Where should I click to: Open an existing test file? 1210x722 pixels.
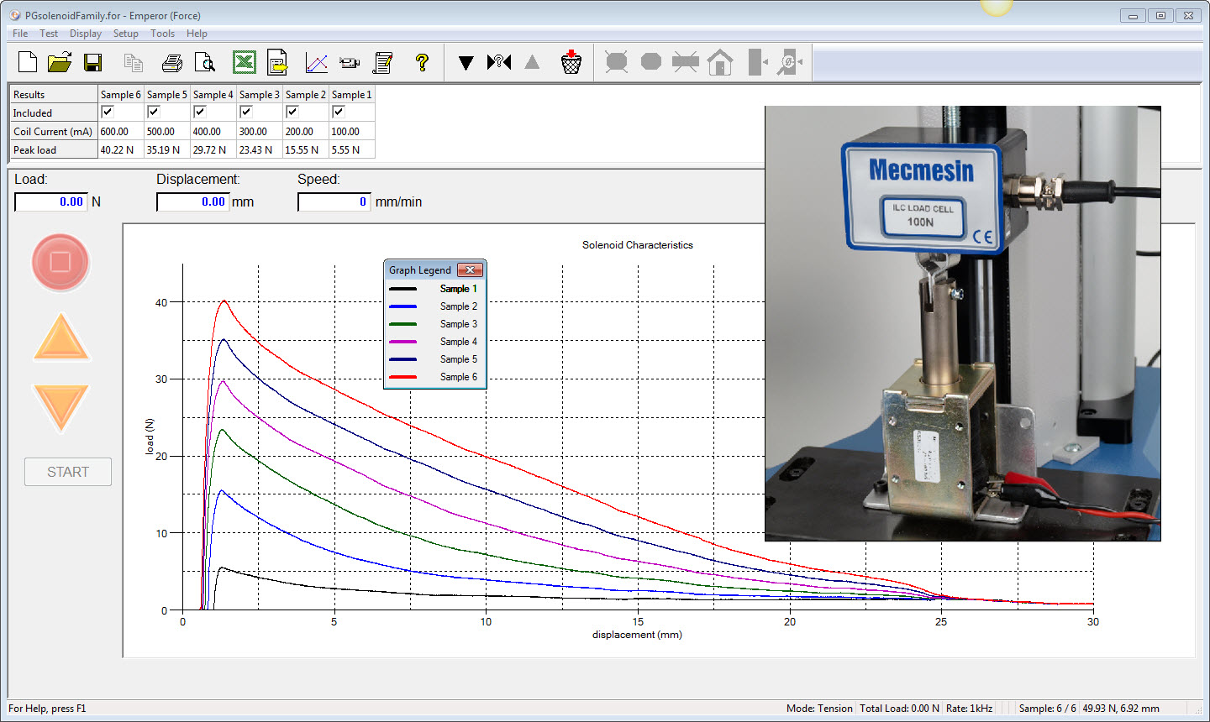59,61
